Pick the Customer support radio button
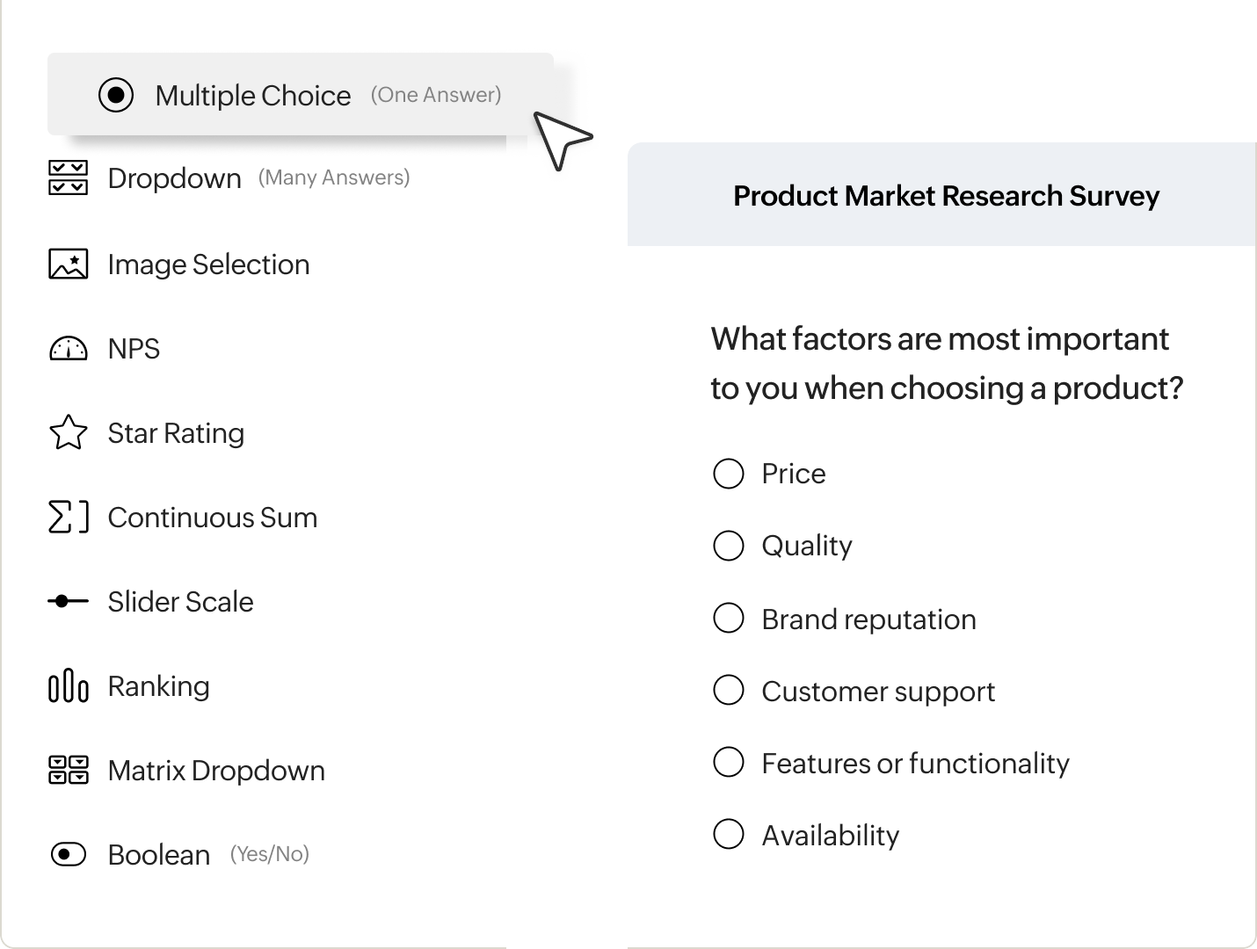1257x949 pixels. [729, 691]
